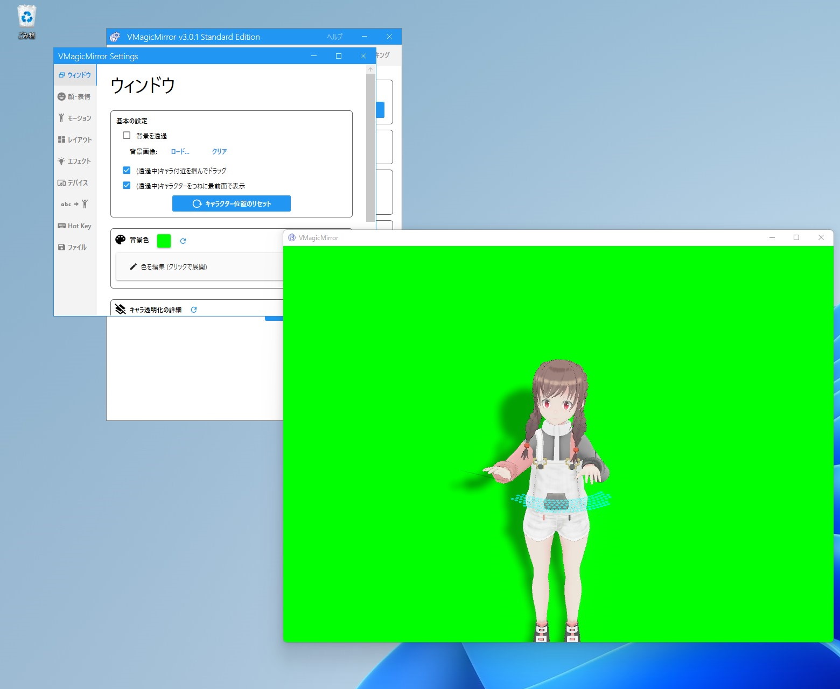Viewport: 840px width, 689px height.
Task: Click the ロード... background image link
Action: coord(180,151)
